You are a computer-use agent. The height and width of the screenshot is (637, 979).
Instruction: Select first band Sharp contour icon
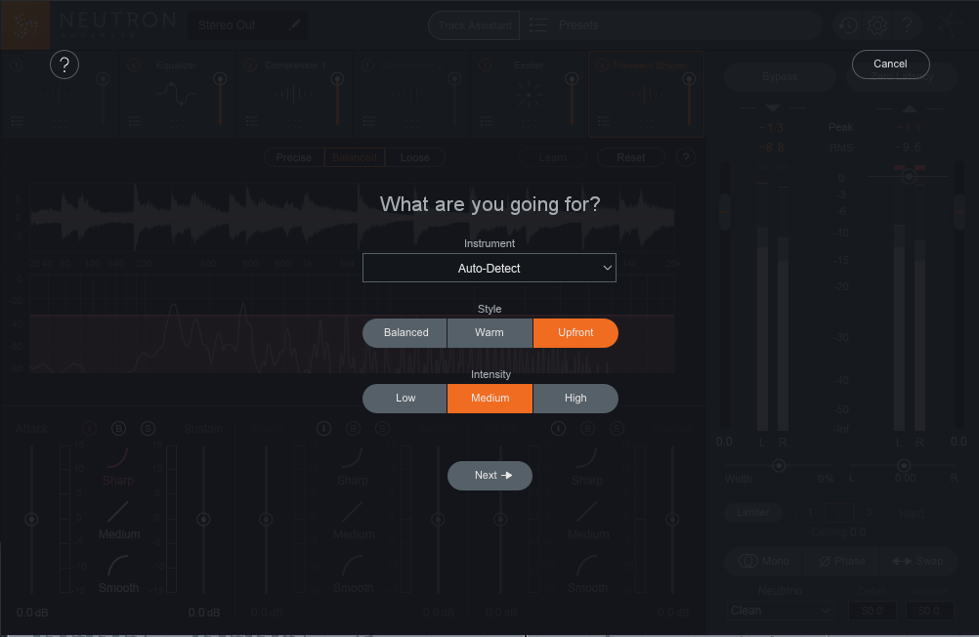pos(117,457)
